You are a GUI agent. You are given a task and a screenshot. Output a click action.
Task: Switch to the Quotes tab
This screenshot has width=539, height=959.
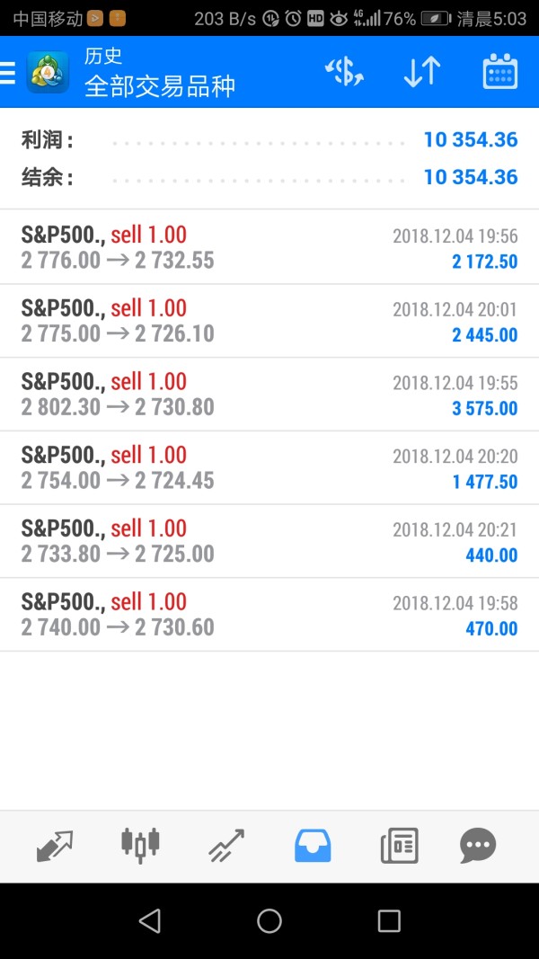click(x=55, y=846)
